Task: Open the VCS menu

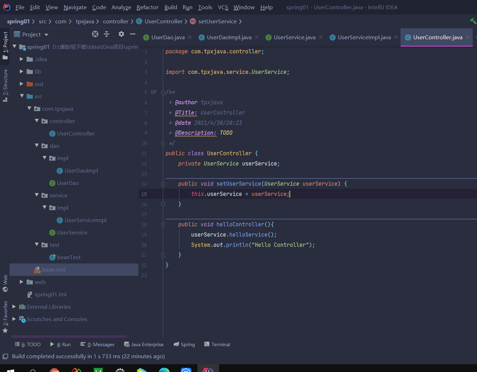Action: coord(223,7)
